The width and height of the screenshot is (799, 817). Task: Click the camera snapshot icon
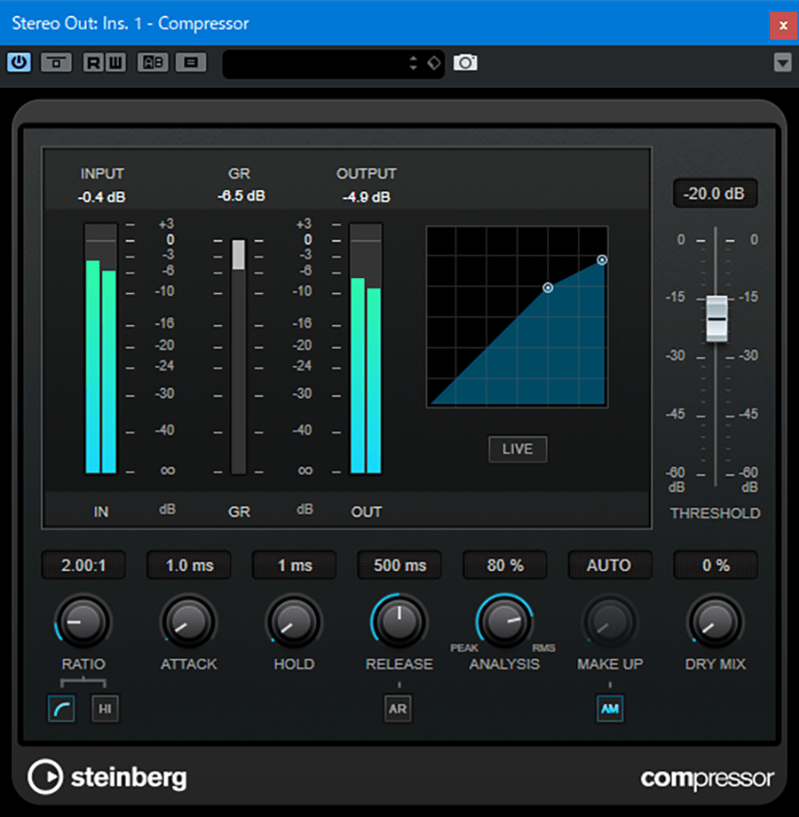click(465, 63)
